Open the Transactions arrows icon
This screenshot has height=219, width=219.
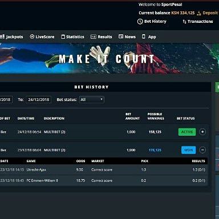pos(184,22)
